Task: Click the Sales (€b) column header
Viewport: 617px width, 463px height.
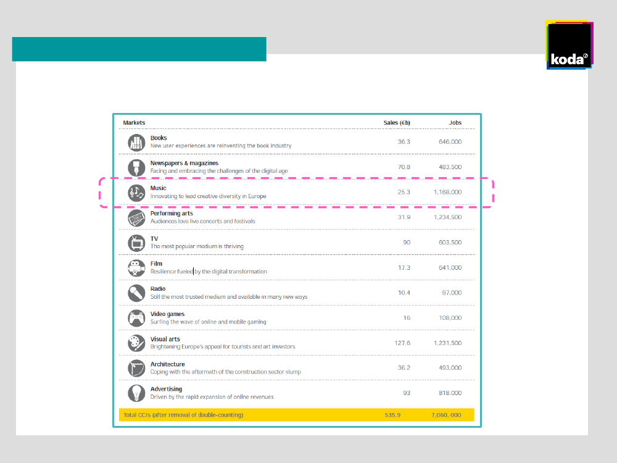Action: point(397,123)
